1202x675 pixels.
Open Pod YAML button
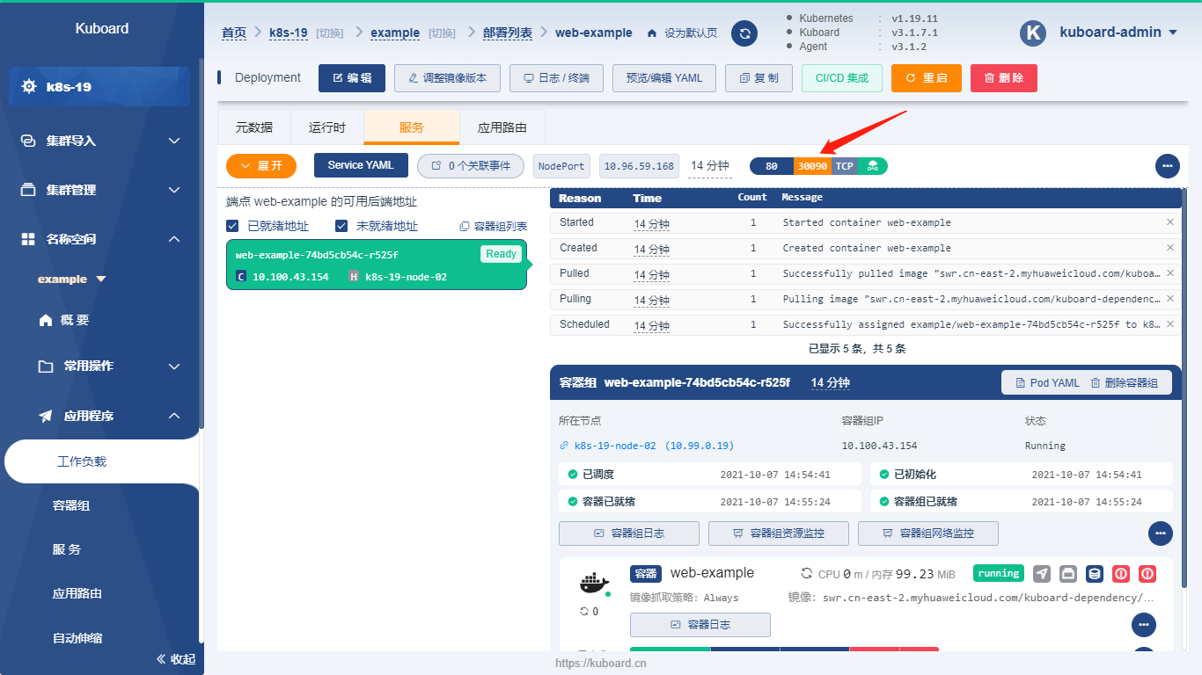1047,382
